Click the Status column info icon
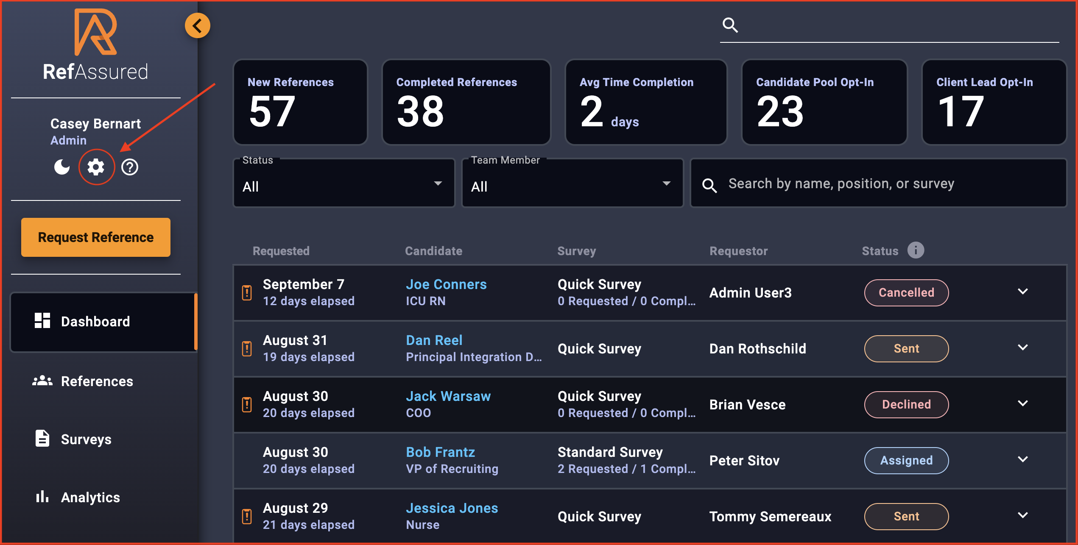Screen dimensions: 1078x545 pyautogui.click(x=916, y=250)
